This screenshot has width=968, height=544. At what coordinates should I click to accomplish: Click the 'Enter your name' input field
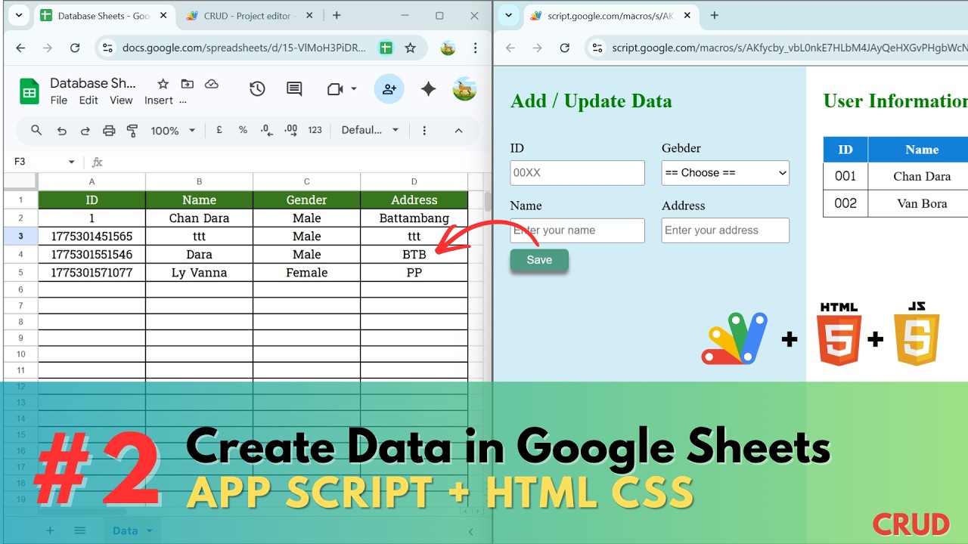tap(578, 230)
